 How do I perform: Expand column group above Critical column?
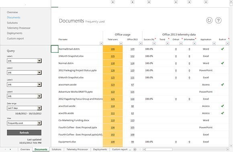[176, 2]
